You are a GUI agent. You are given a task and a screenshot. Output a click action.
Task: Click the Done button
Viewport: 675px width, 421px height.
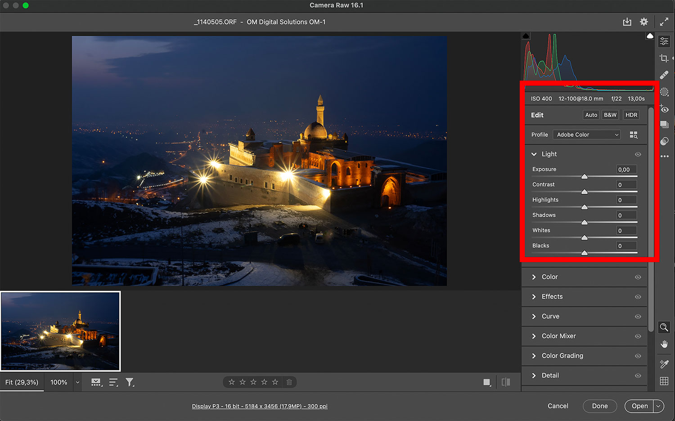(599, 406)
